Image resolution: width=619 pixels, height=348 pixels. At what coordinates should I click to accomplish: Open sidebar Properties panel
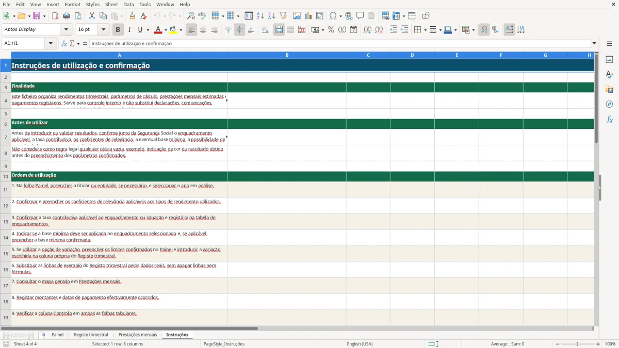click(609, 60)
